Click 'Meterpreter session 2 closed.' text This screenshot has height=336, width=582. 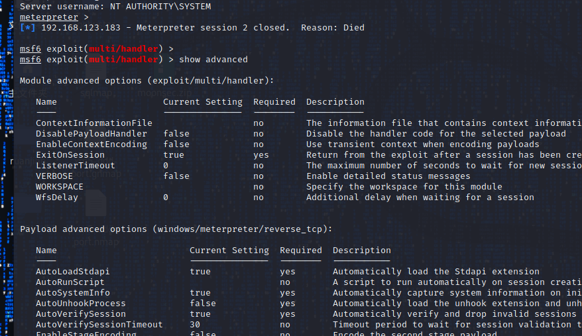213,27
